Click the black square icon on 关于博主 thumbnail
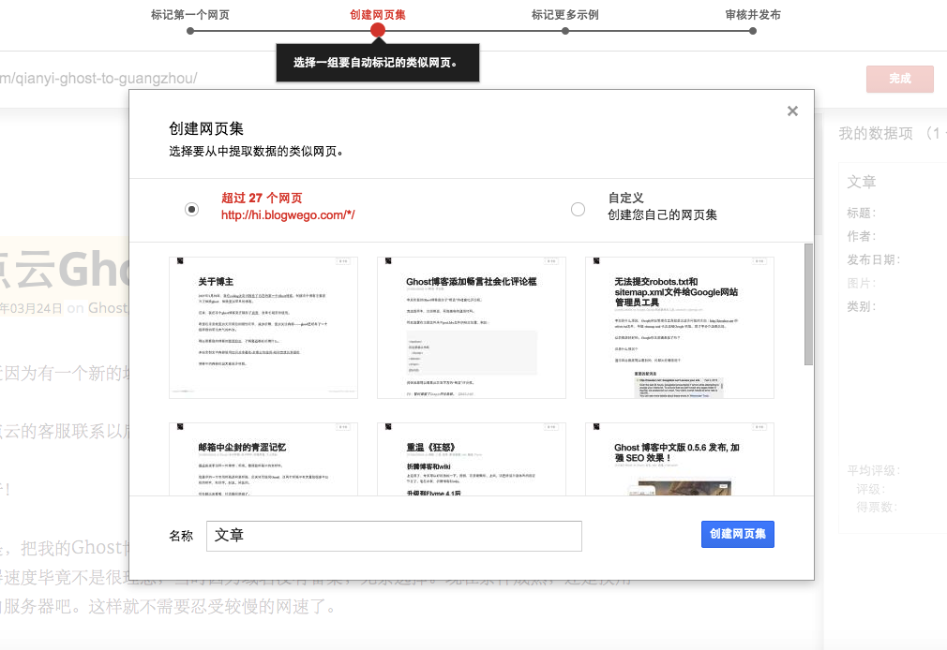The height and width of the screenshot is (650, 947). tap(180, 260)
